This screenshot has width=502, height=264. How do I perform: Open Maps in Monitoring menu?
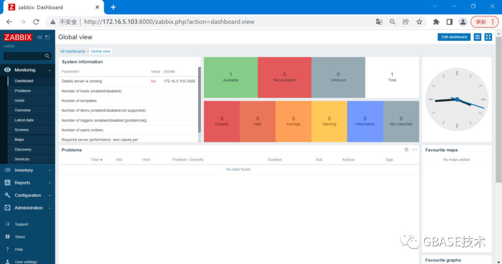(32, 139)
